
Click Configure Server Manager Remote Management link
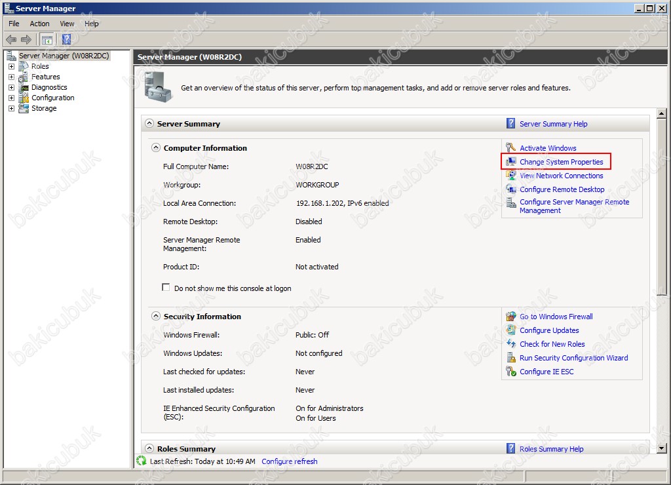(574, 206)
